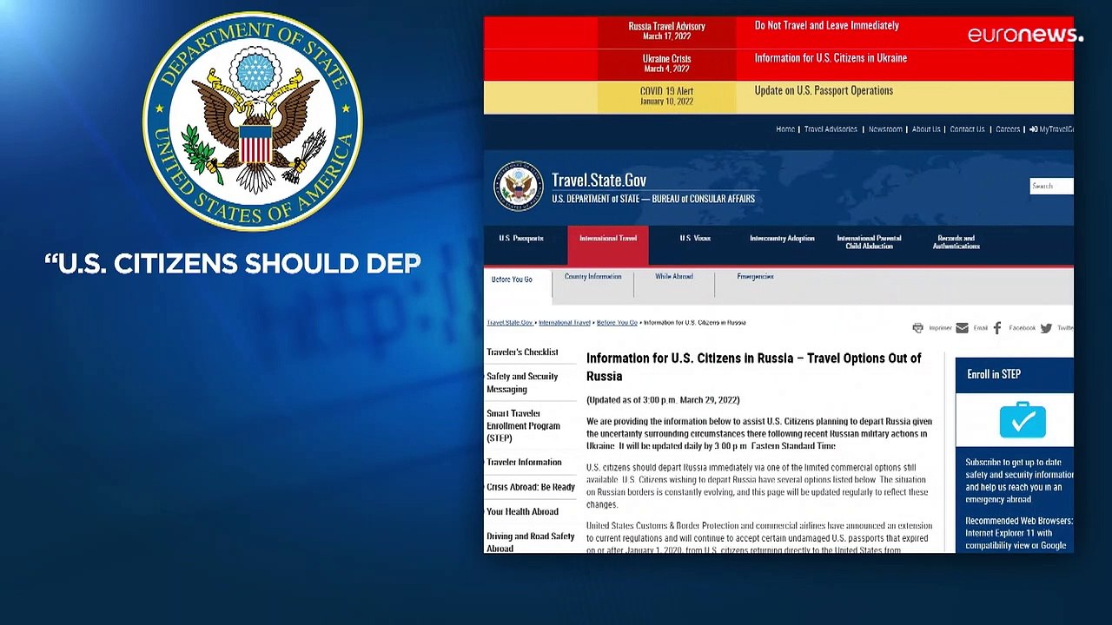Open Smart Traveler Enrollment Program (STEP) link
1112x625 pixels.
523,426
